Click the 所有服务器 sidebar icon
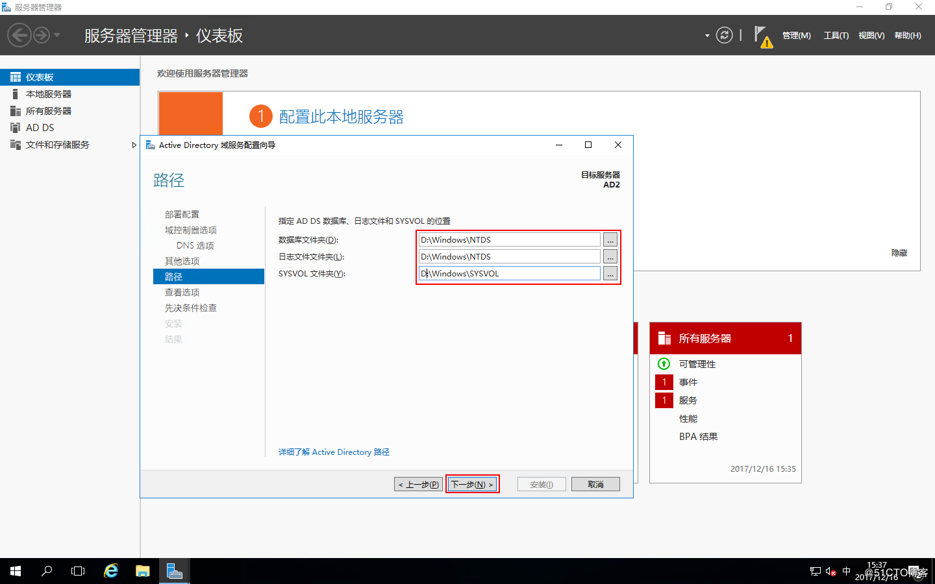This screenshot has width=935, height=584. point(16,111)
